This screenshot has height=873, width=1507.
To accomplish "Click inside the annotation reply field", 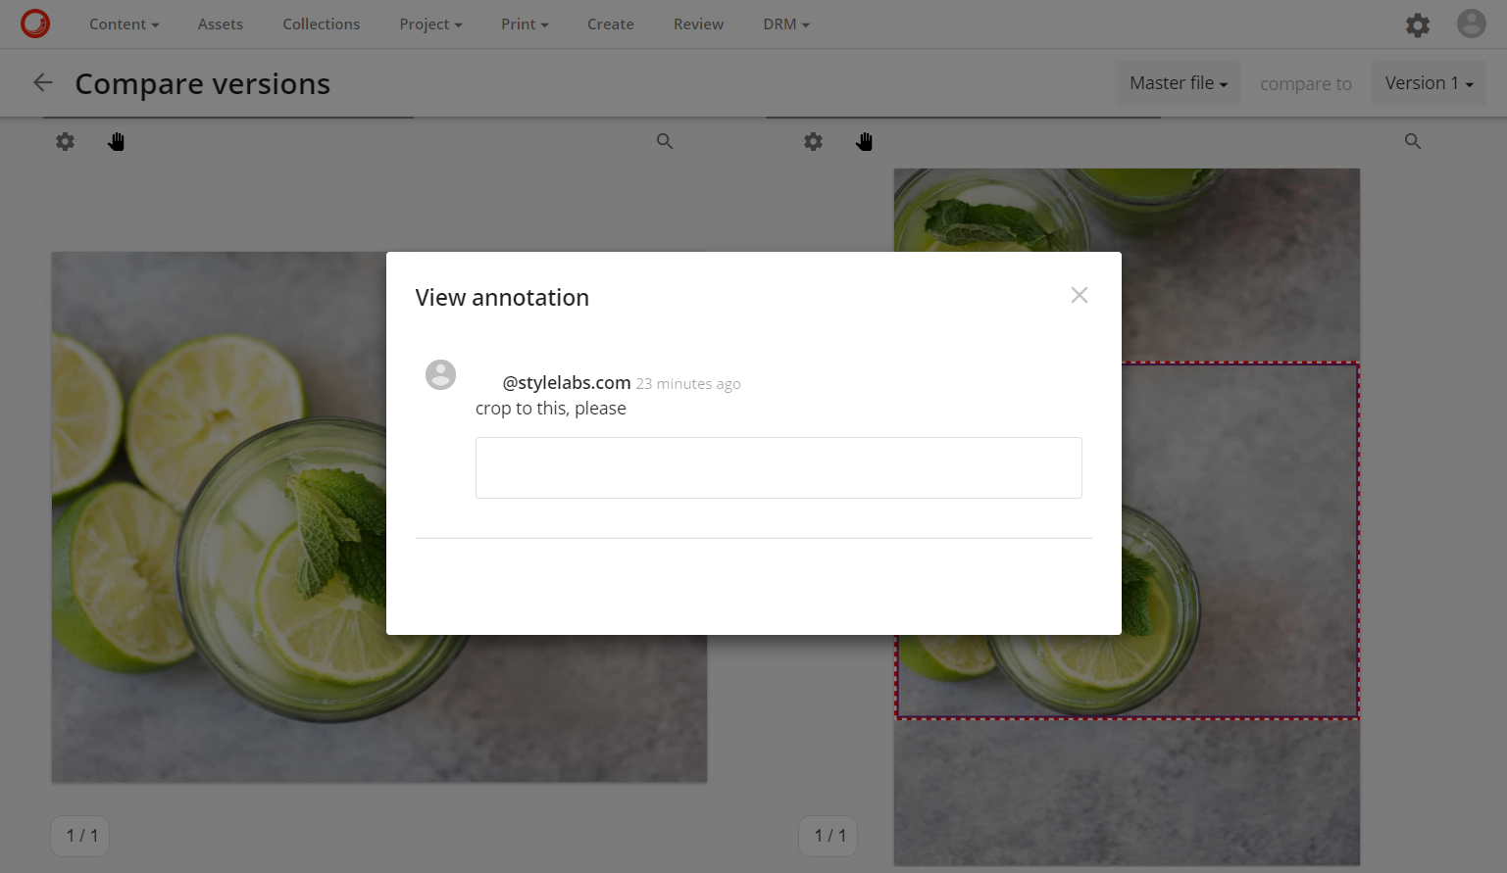I will 779,467.
